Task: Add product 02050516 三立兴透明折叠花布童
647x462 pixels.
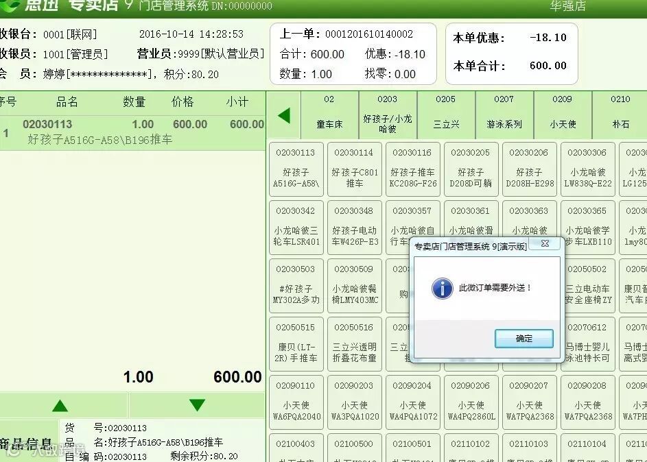Action: (355, 344)
